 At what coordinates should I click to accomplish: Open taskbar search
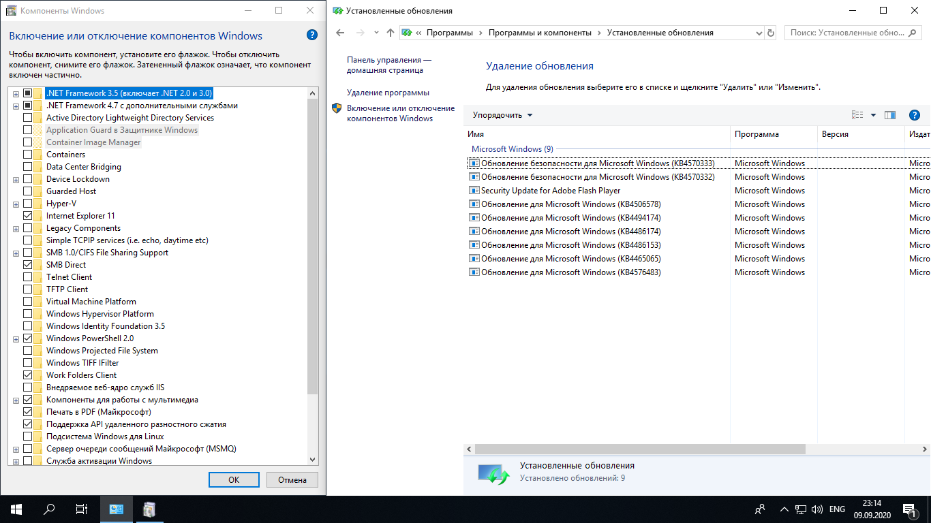click(49, 509)
